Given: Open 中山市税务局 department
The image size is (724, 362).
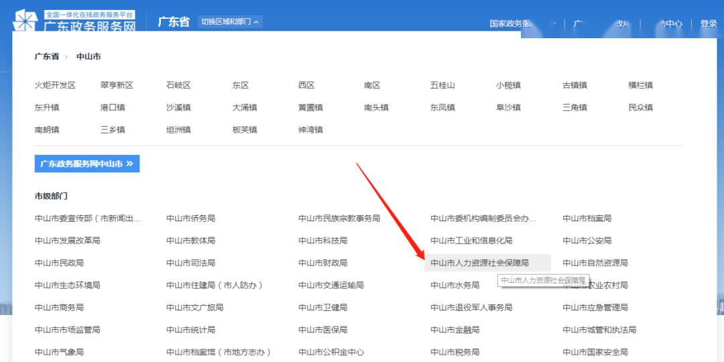Looking at the screenshot, I should [x=455, y=353].
